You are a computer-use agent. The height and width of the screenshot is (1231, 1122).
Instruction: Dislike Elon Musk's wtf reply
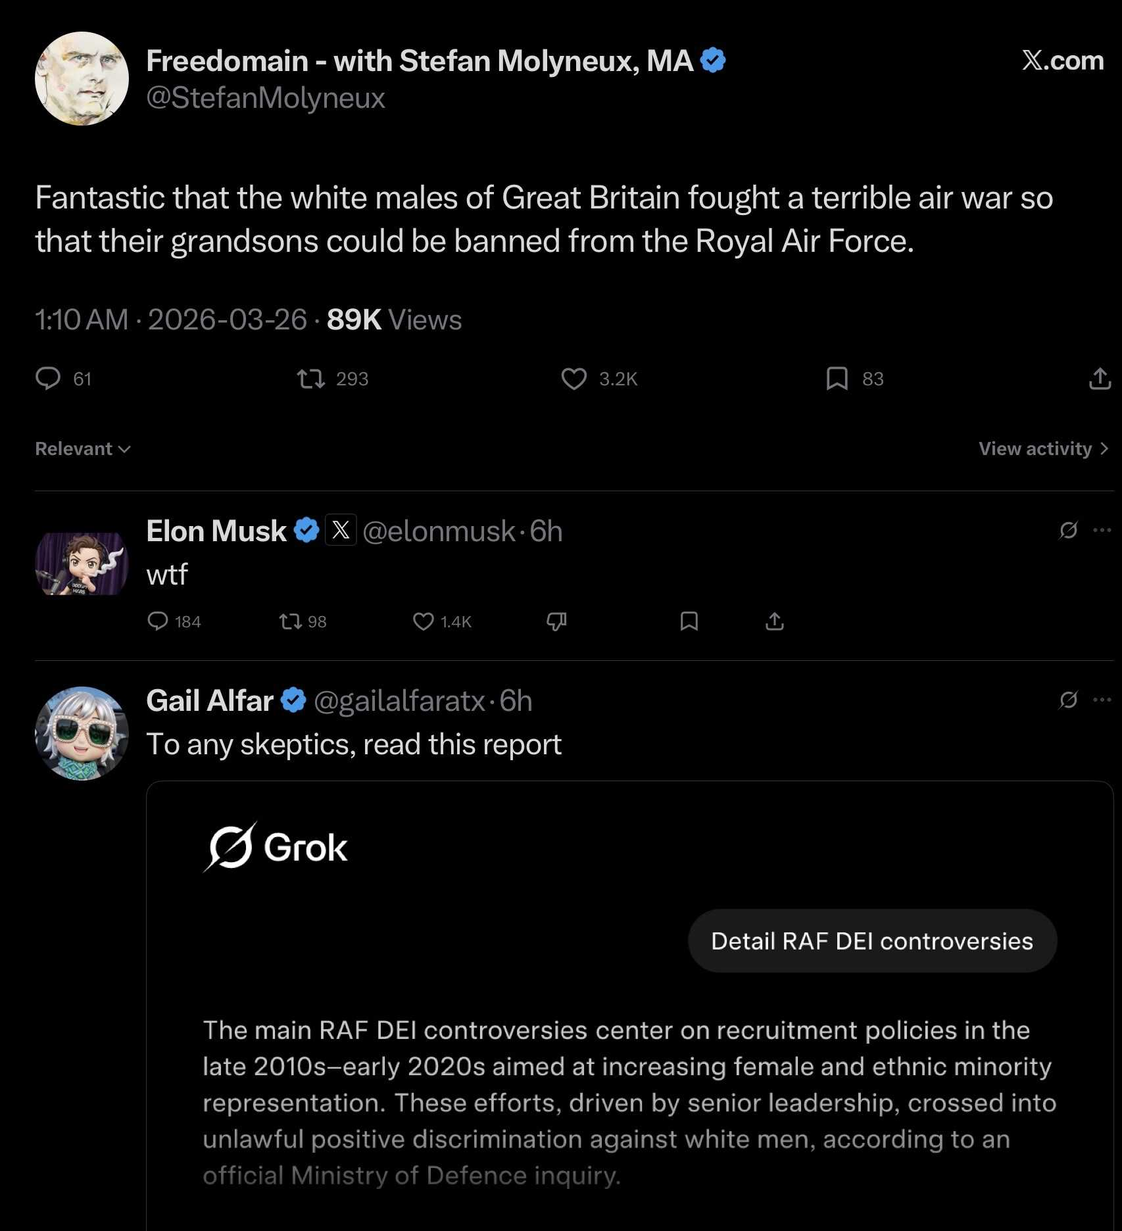[x=556, y=621]
